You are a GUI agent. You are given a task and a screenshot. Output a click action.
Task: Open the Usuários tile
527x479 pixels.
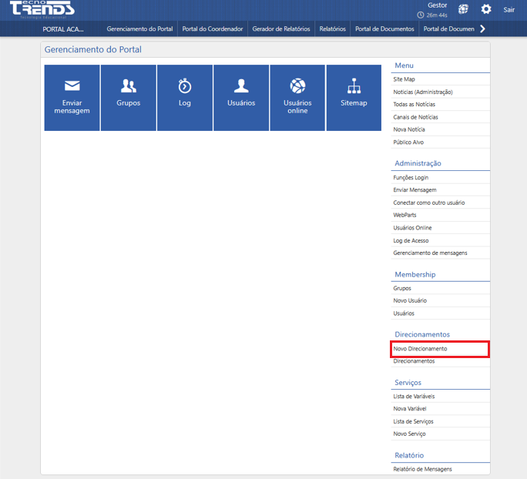click(x=241, y=97)
